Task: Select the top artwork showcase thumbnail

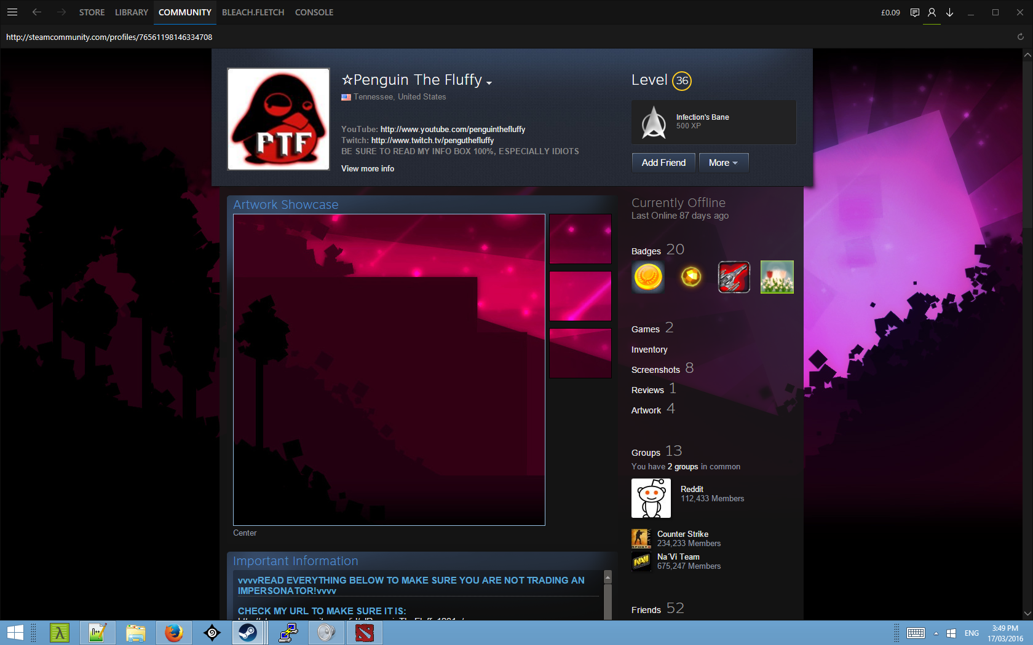Action: 580,239
